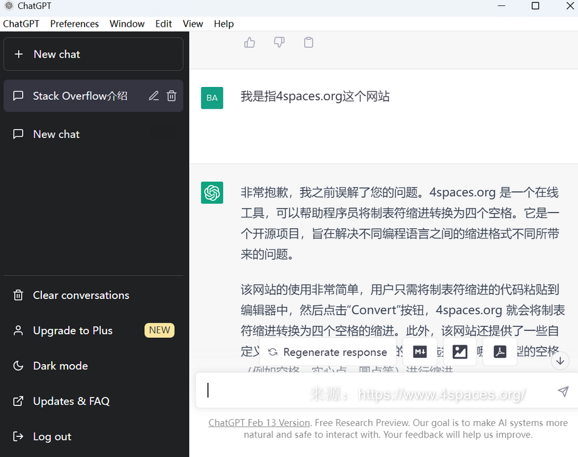Export conversation as Markdown
The height and width of the screenshot is (457, 578).
point(420,352)
